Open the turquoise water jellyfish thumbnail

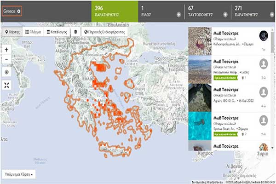[200, 126]
